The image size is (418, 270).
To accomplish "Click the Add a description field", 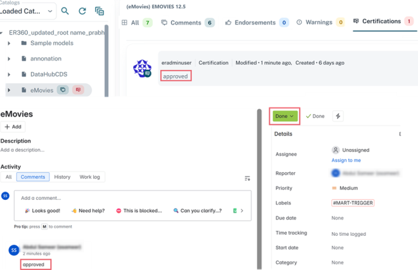I will [23, 150].
